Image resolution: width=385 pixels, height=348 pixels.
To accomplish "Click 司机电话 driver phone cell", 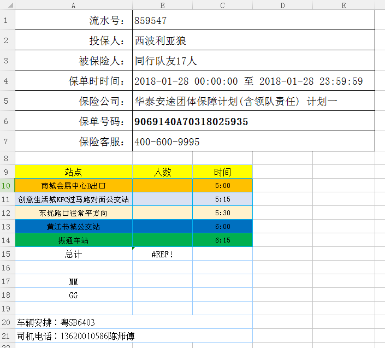I will (x=134, y=335).
